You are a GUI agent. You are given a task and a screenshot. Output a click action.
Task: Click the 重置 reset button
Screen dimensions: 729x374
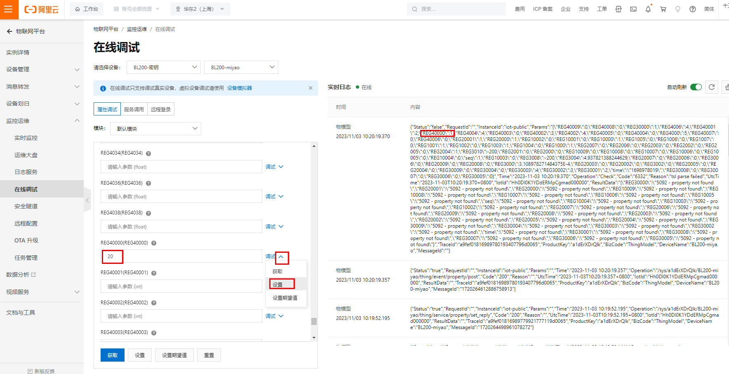coord(209,355)
